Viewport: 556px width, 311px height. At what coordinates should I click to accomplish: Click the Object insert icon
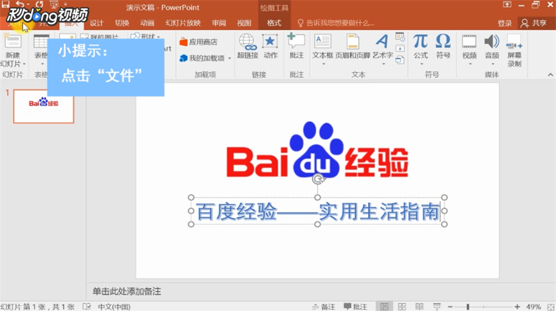(400, 60)
